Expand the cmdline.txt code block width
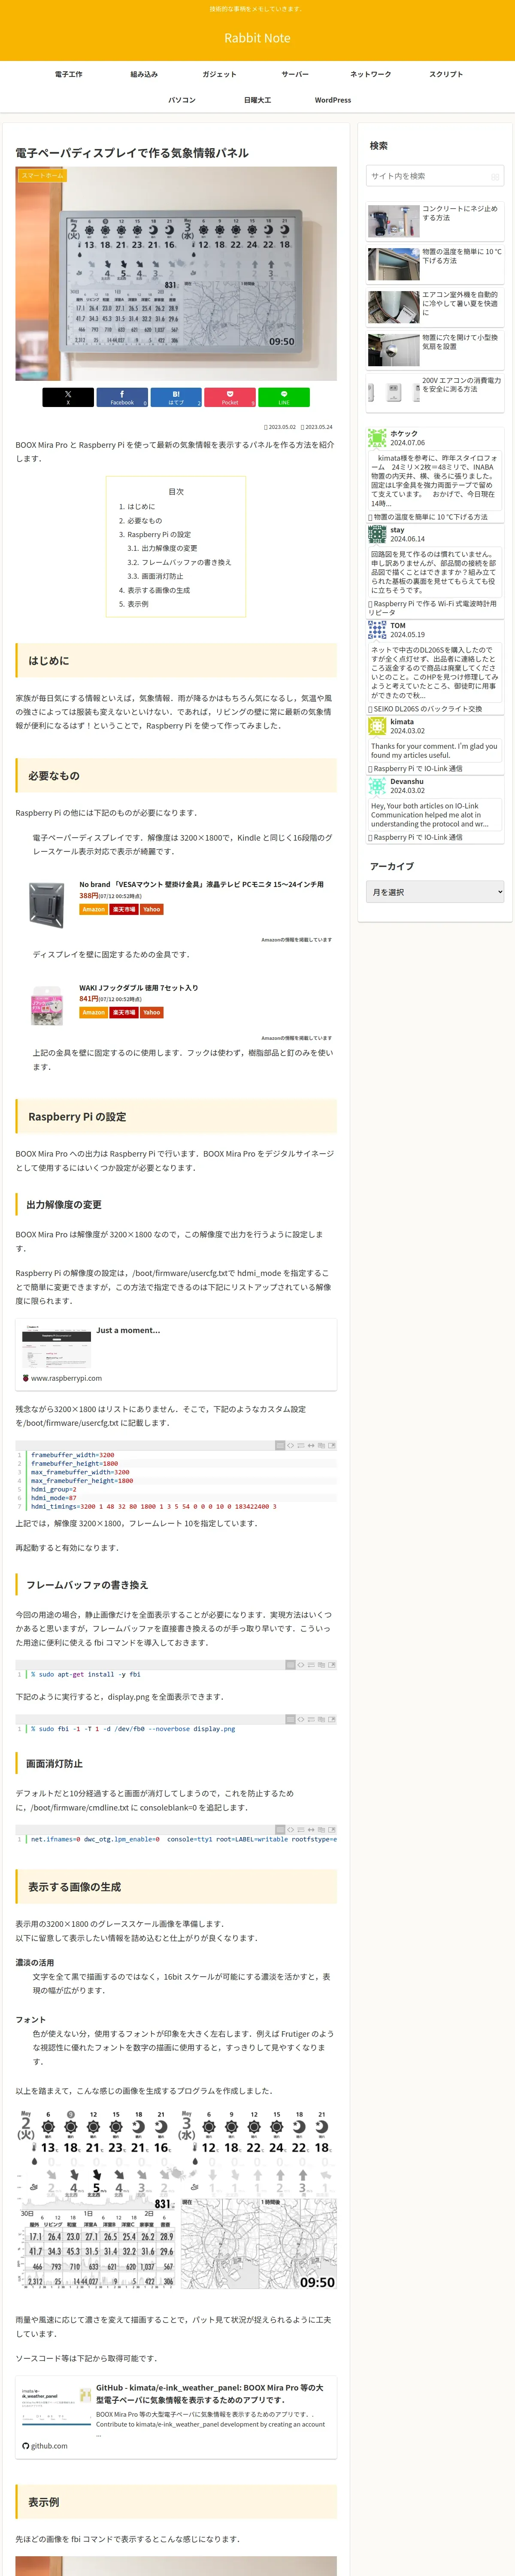 [311, 1830]
